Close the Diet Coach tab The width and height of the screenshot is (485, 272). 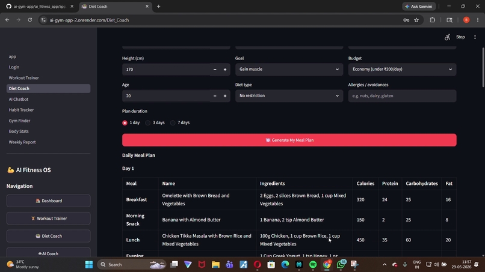point(147,6)
